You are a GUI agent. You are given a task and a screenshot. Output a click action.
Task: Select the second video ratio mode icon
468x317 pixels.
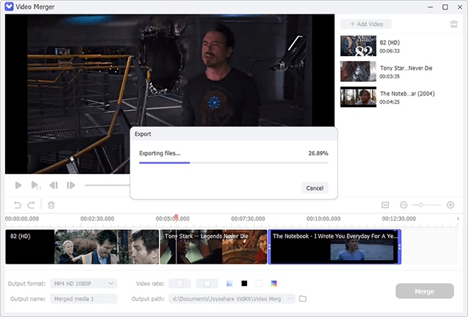pos(207,283)
